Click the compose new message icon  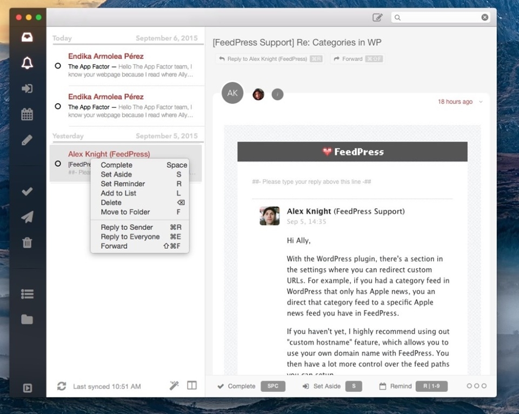[377, 17]
